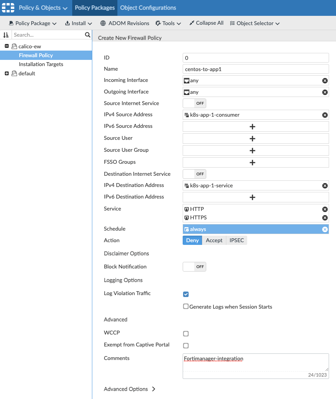Toggle Source Internet Service switch
The height and width of the screenshot is (399, 336).
coord(194,103)
